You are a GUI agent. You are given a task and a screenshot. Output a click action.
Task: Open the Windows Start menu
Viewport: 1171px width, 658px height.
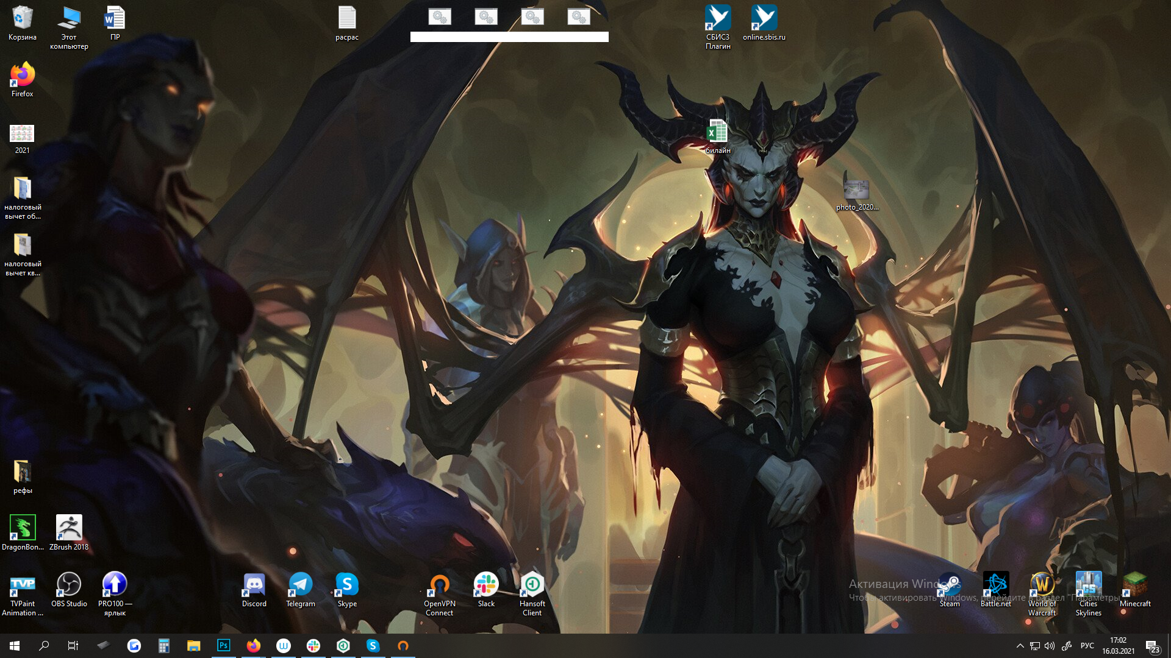[x=15, y=646]
